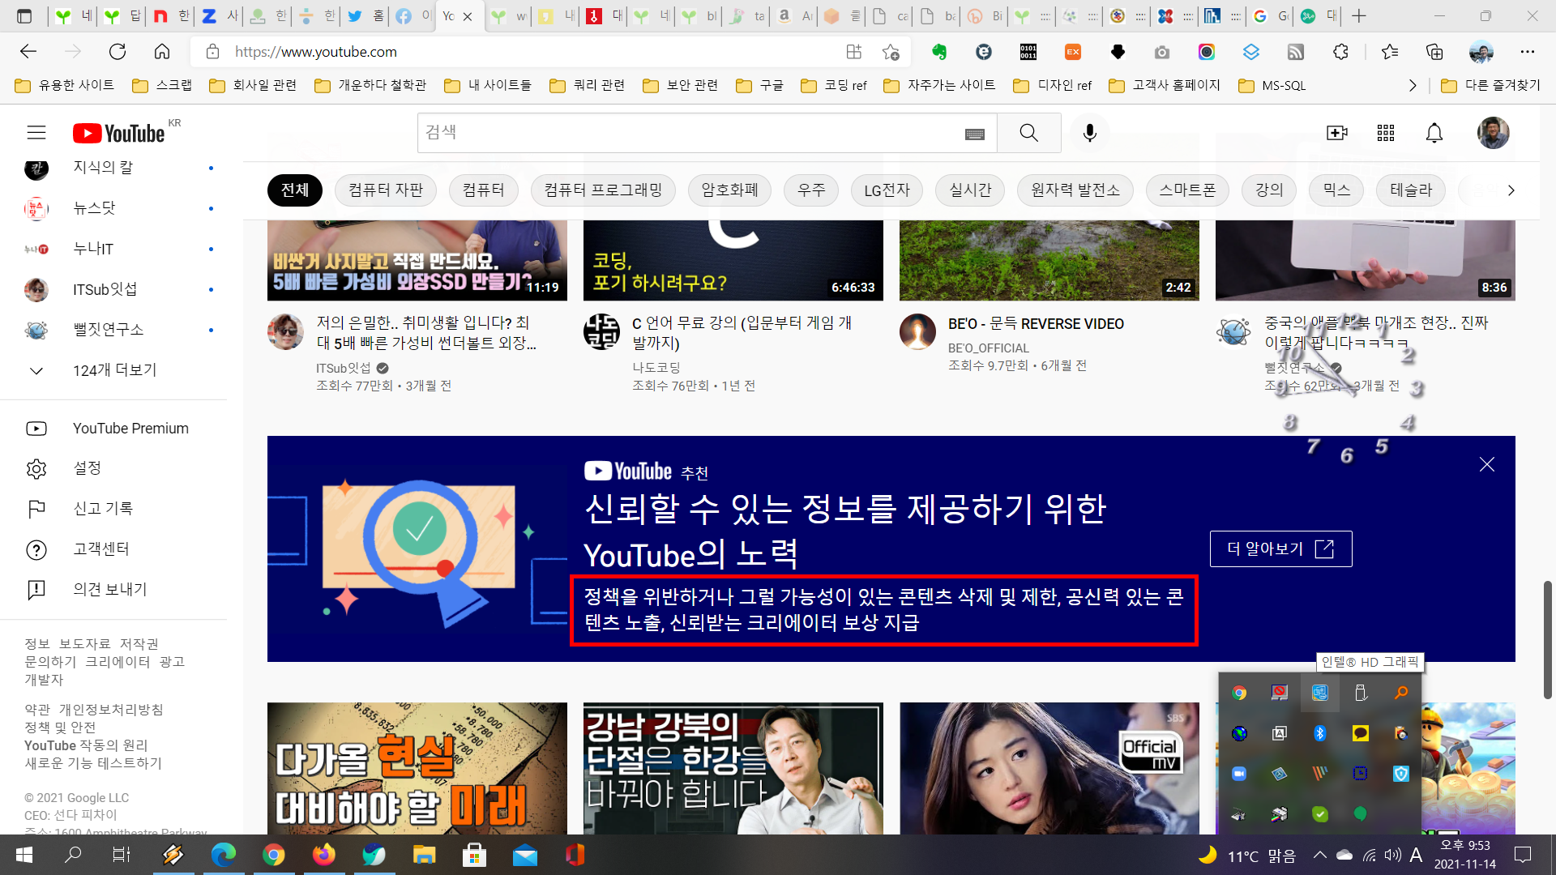This screenshot has height=875, width=1556.
Task: Click the page vertical scrollbar thumb
Action: click(1547, 640)
